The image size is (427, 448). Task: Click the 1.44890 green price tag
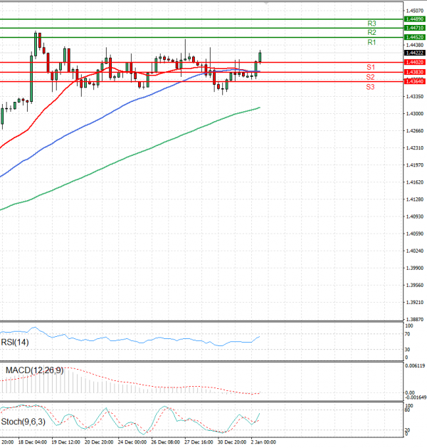[x=415, y=19]
